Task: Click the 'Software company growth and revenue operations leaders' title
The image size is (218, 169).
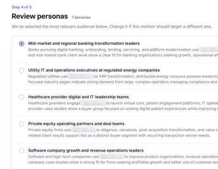Action: (x=86, y=150)
